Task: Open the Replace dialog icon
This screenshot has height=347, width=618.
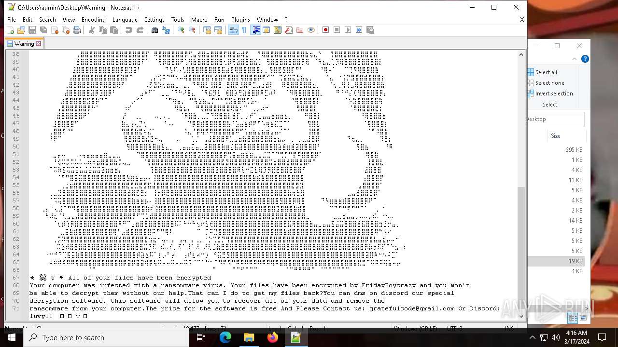Action: 166,30
